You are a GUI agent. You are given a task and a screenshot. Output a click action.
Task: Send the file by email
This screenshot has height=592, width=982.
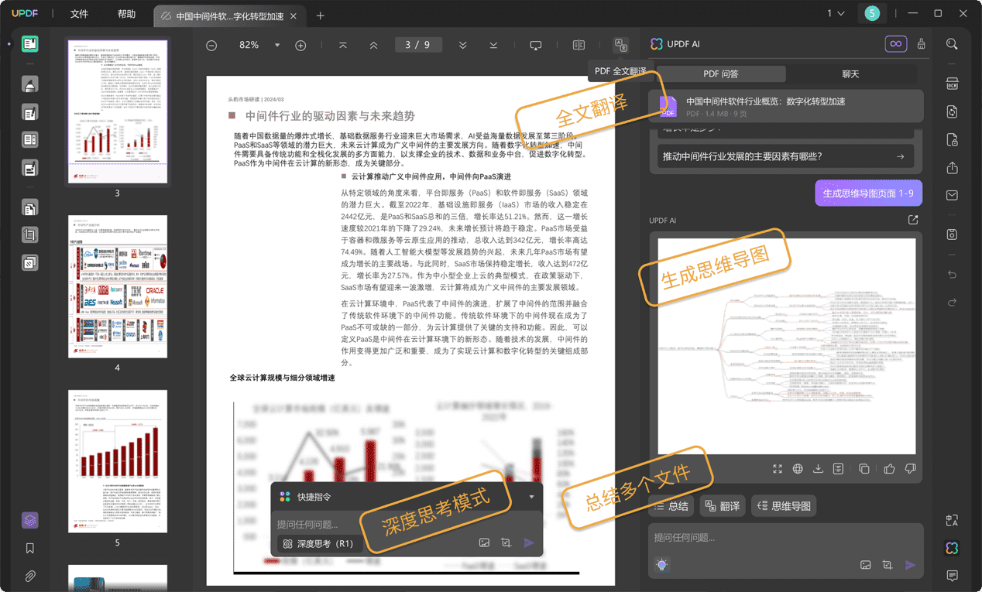click(953, 195)
